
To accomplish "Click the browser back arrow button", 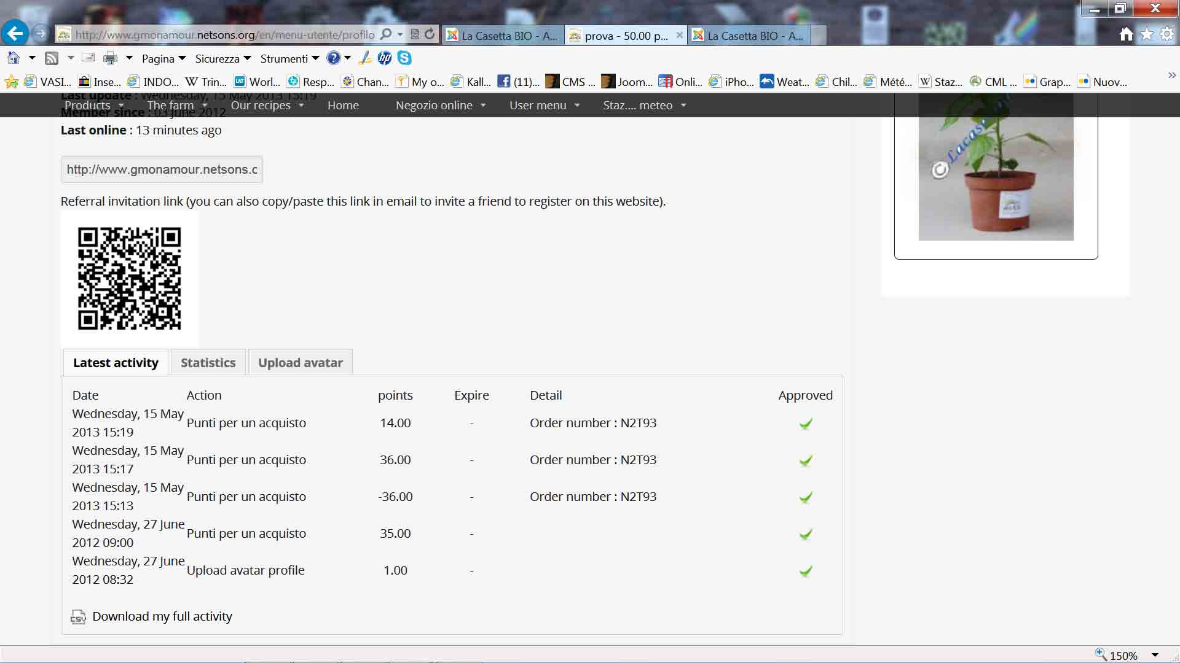I will coord(15,33).
